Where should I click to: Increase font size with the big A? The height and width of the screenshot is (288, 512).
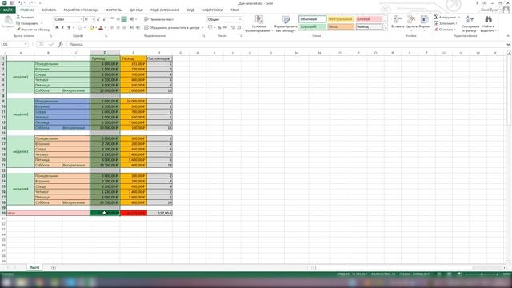(x=98, y=19)
